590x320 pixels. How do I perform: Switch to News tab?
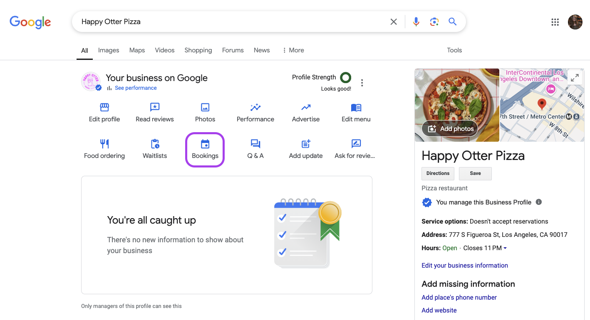262,50
